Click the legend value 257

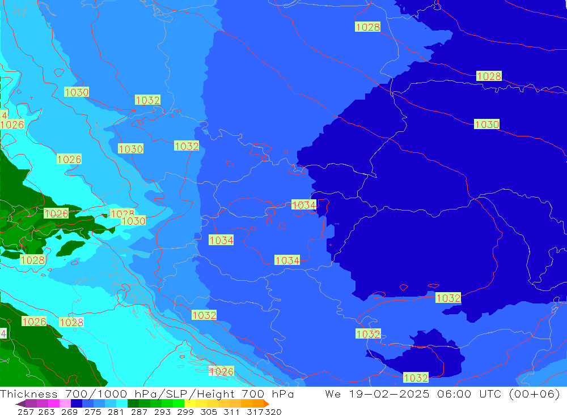[x=26, y=412]
